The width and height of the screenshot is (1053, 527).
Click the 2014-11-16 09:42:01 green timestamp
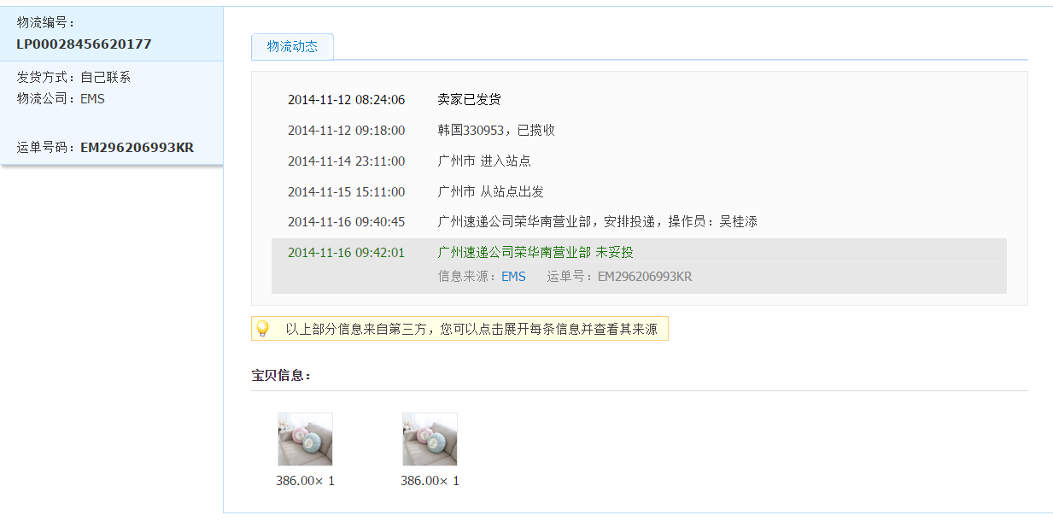(346, 253)
